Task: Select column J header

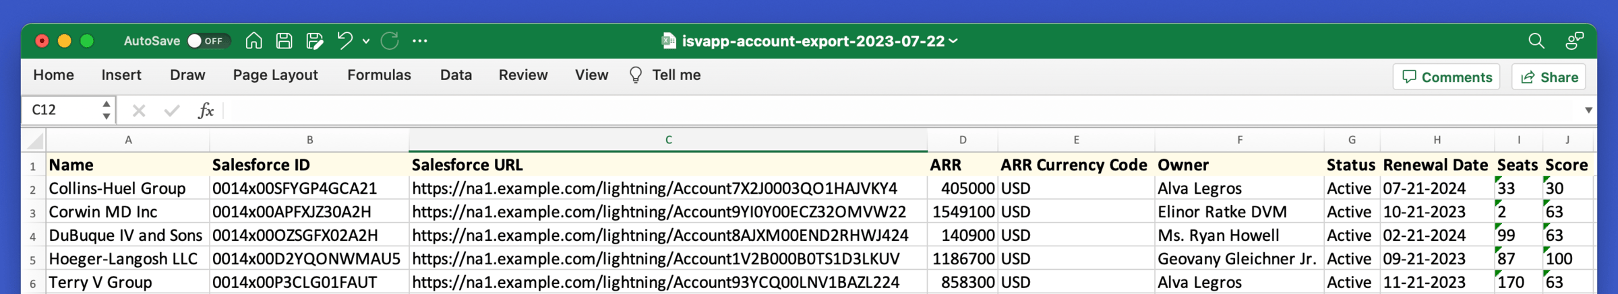Action: point(1567,140)
